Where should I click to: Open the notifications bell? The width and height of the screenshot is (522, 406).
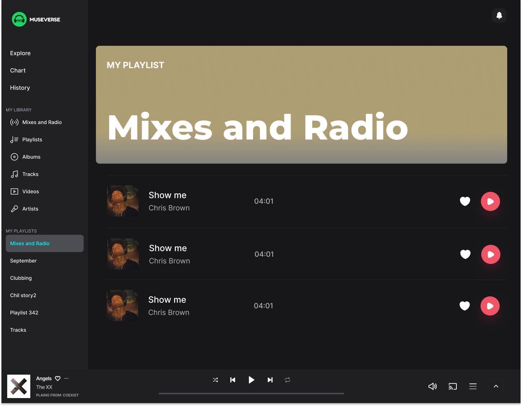(x=499, y=16)
